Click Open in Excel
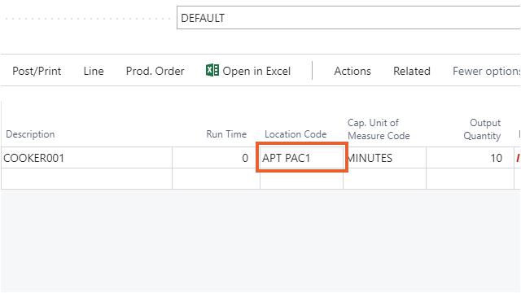Screen dimensions: 521x293 click(256, 71)
